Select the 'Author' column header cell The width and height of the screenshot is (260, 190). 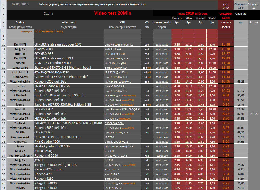20,22
